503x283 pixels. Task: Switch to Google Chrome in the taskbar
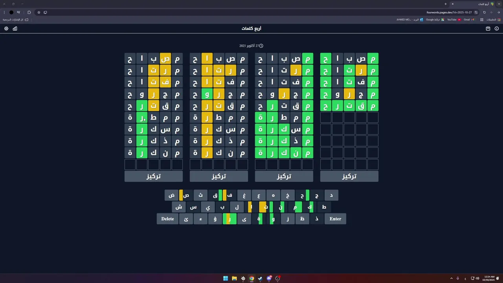pos(251,278)
